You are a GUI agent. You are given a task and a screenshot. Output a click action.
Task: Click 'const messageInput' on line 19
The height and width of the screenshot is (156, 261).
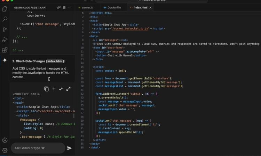pyautogui.click(x=109, y=82)
